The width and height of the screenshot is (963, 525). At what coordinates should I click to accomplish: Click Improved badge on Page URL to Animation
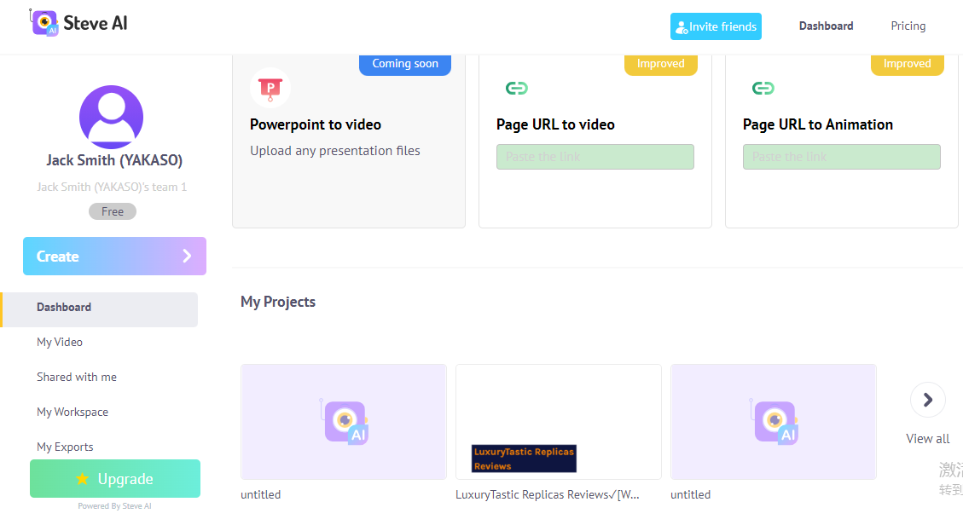(x=907, y=64)
